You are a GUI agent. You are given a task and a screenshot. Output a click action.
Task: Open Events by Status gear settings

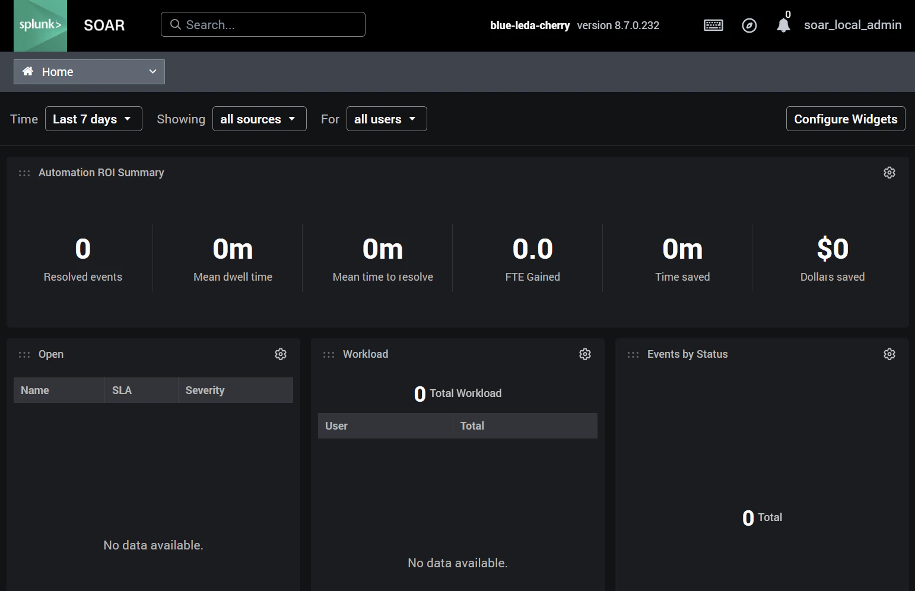tap(889, 354)
